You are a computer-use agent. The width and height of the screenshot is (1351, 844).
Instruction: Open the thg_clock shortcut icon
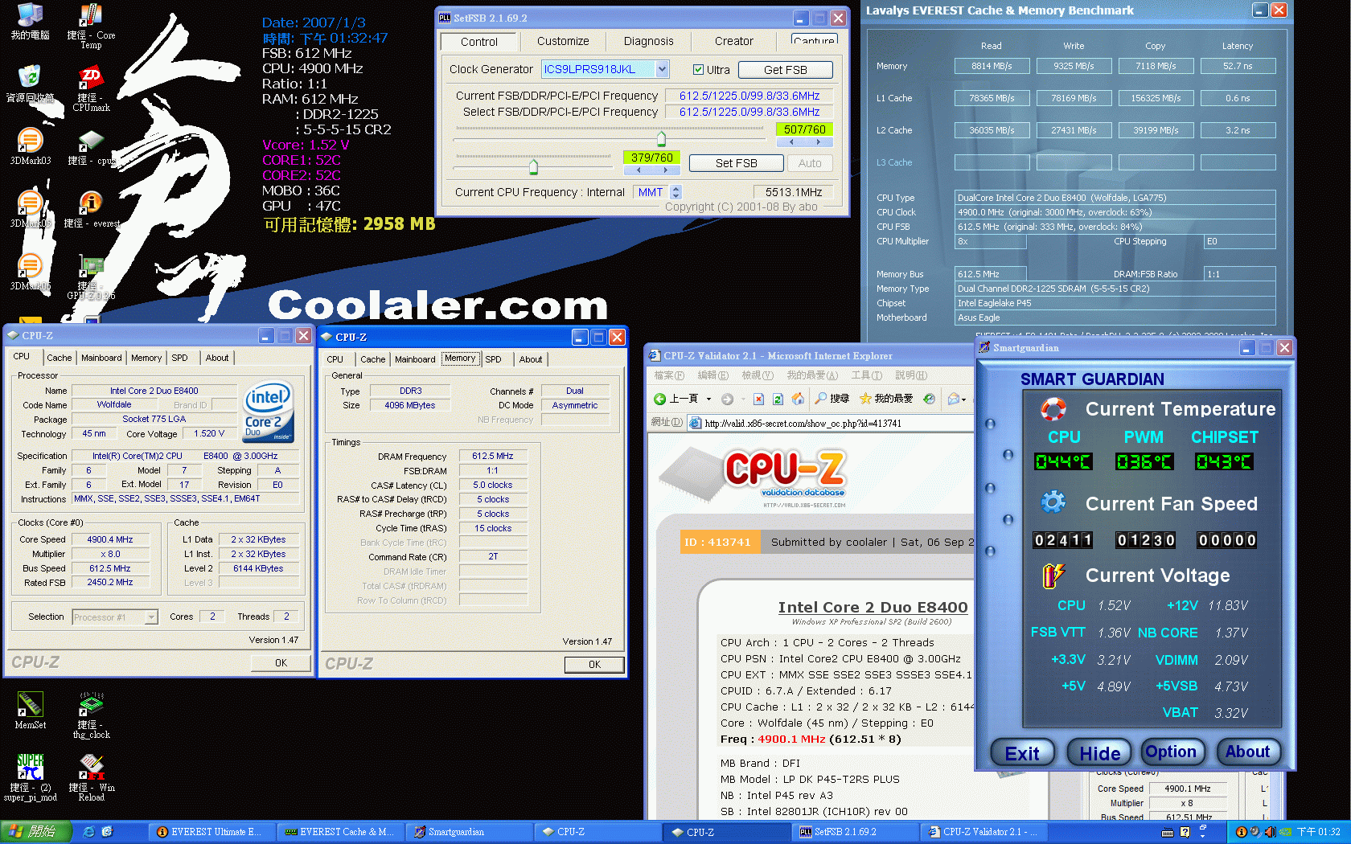(x=90, y=705)
